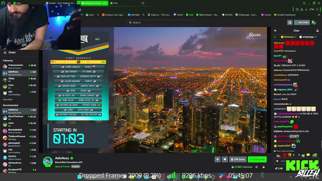Click the Get KICKs button
322x181 pixels.
(x=302, y=23)
